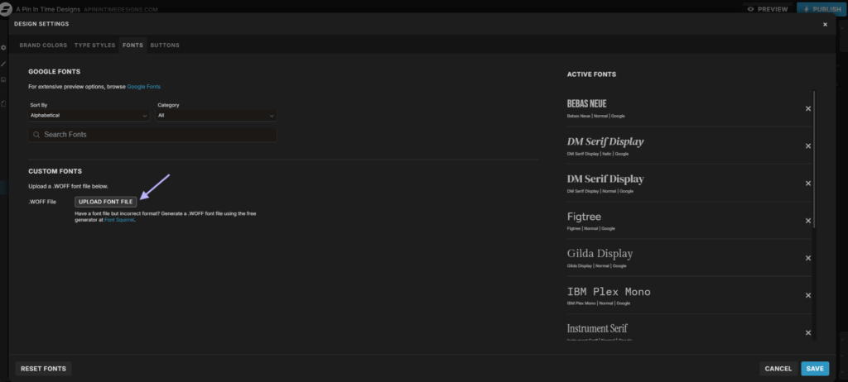Switch to Type Styles tab
Image resolution: width=848 pixels, height=382 pixels.
(x=94, y=45)
